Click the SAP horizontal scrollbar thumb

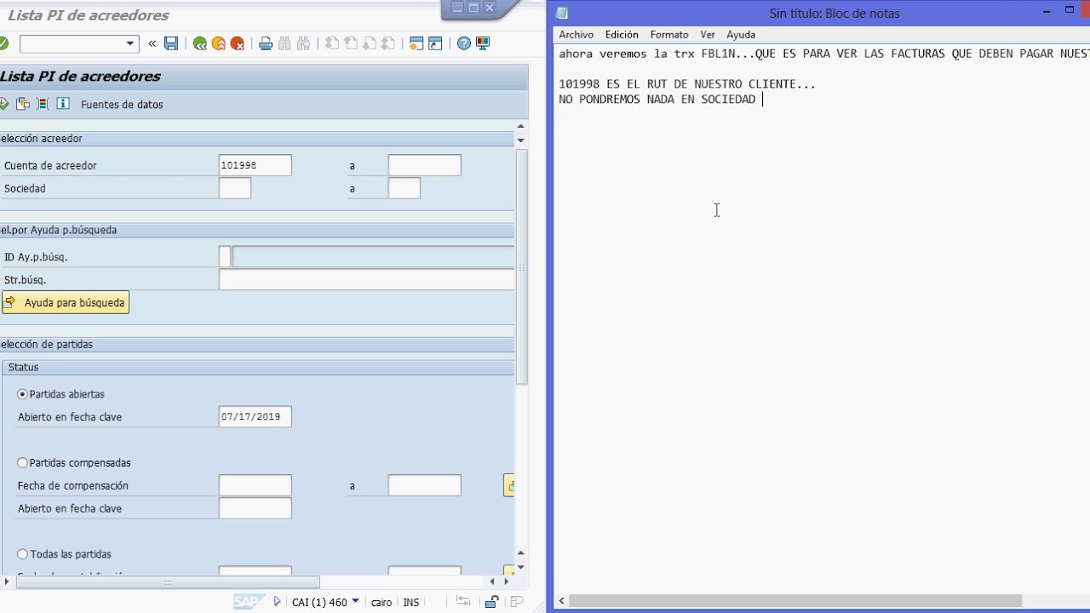(x=168, y=582)
